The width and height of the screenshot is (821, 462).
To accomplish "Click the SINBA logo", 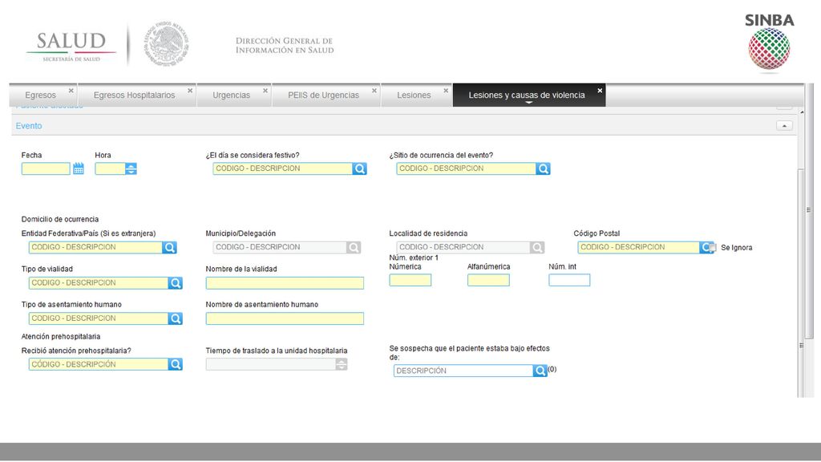I will coord(769,42).
